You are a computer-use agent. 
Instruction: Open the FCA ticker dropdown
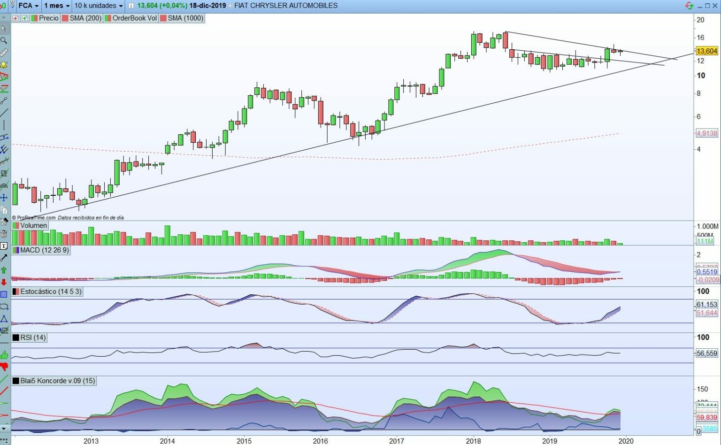28,6
